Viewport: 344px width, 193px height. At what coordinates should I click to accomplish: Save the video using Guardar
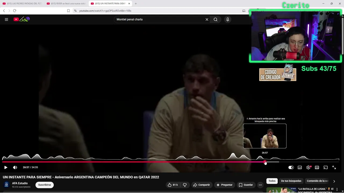(246, 185)
